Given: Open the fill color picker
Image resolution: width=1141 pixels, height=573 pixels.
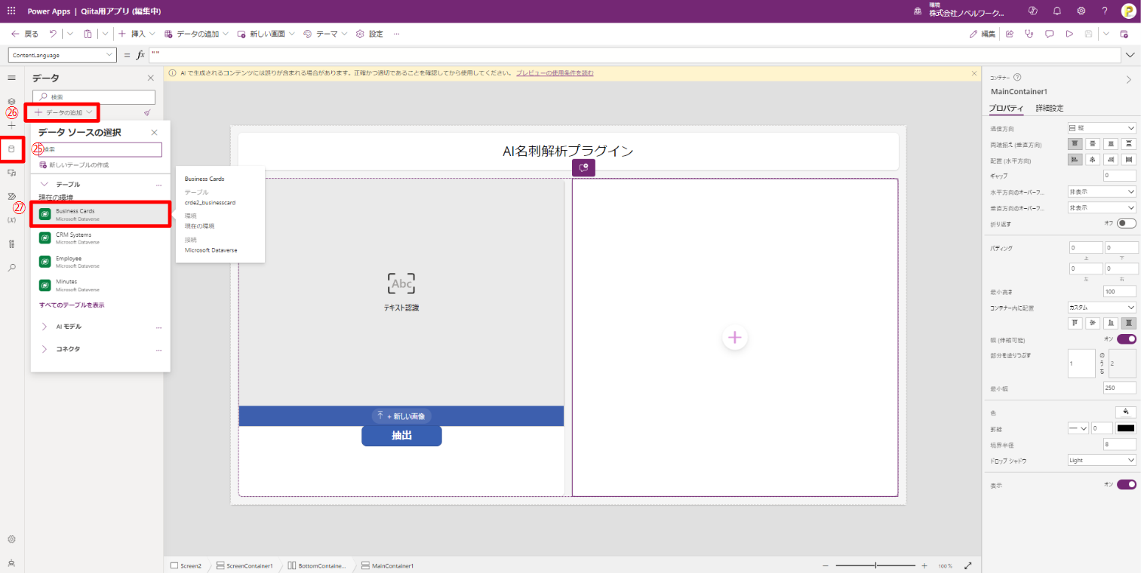Looking at the screenshot, I should (1125, 412).
